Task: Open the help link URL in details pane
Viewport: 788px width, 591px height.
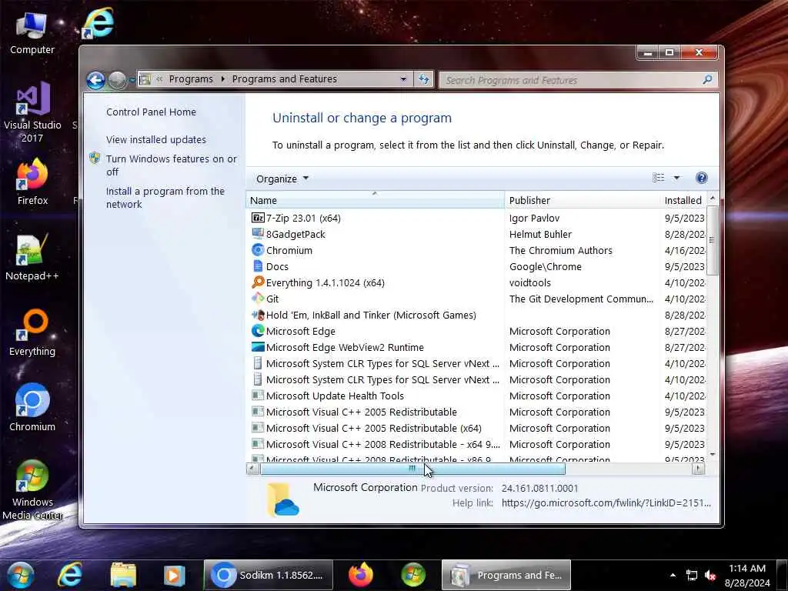Action: click(x=606, y=503)
